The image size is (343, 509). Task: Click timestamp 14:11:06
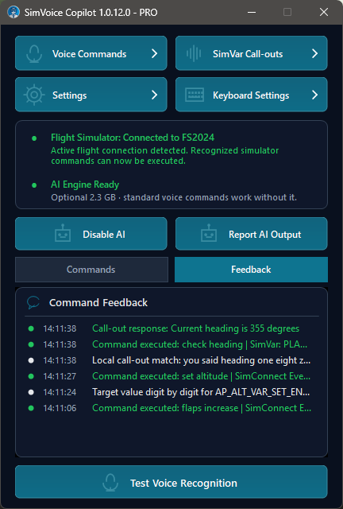click(x=60, y=408)
